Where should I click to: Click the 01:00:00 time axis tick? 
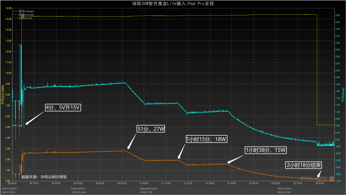coord(144,183)
